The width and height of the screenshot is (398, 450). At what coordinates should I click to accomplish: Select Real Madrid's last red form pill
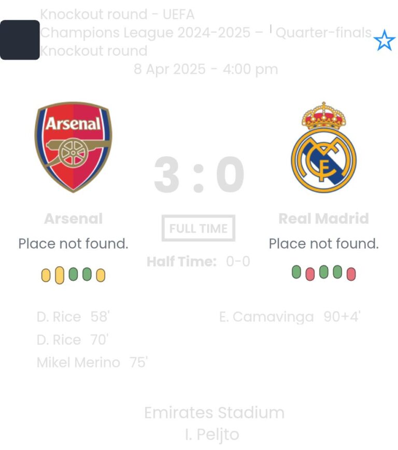coord(351,274)
